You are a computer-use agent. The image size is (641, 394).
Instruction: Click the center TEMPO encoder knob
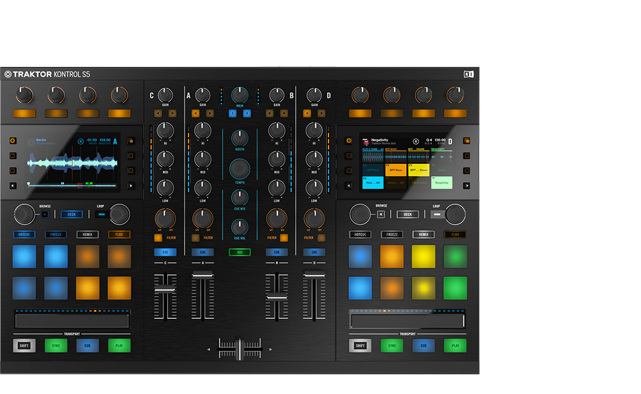pos(240,168)
